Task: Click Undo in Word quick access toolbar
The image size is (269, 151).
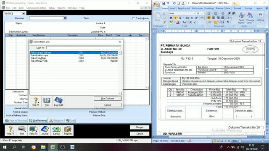Action: tap(168, 3)
